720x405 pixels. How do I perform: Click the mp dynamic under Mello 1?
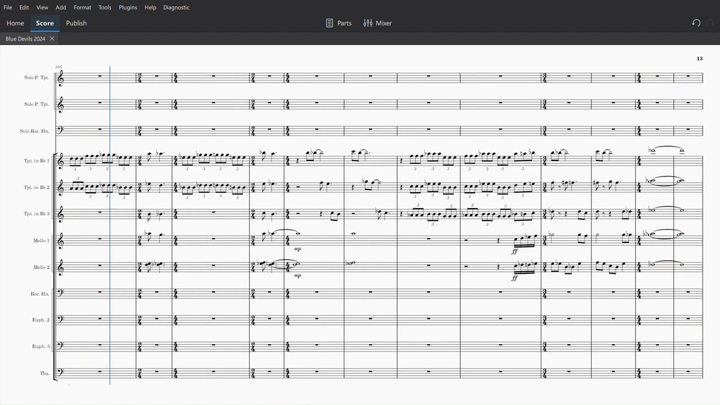point(298,249)
